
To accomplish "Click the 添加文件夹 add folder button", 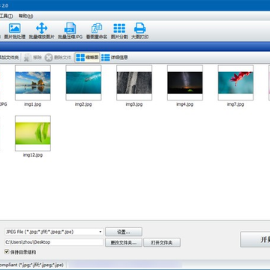I will coord(9,58).
